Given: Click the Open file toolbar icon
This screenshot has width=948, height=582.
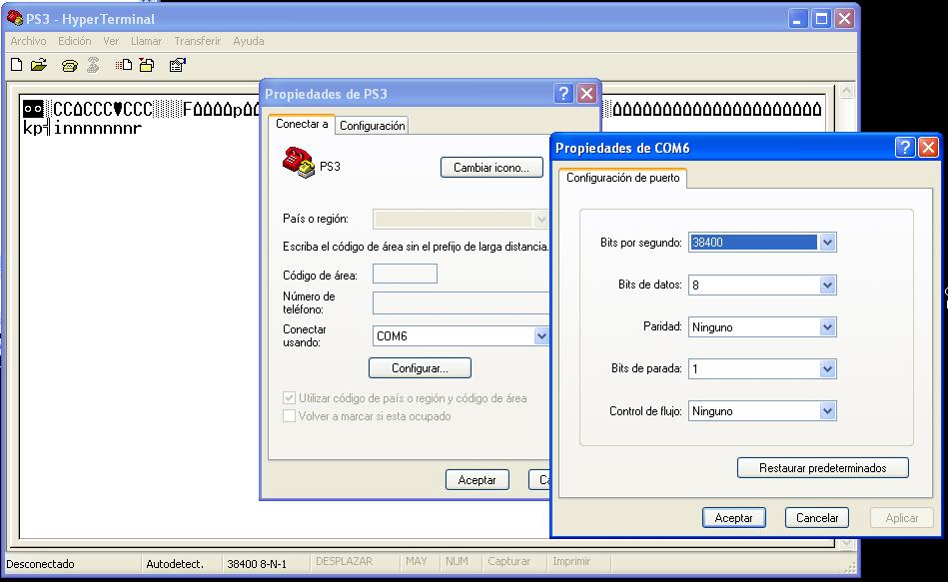Looking at the screenshot, I should tap(39, 65).
